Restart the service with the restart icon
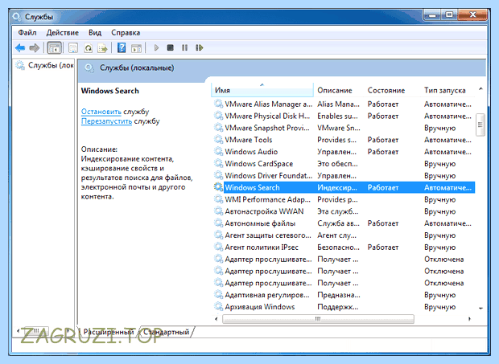 point(200,48)
